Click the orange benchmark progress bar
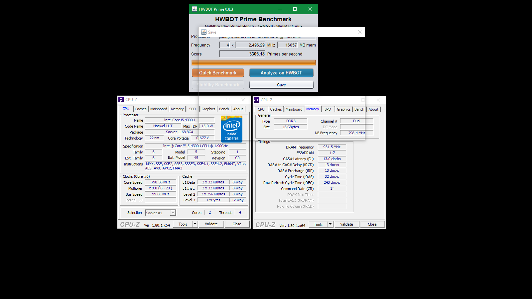Viewport: 532px width, 299px height. [x=254, y=62]
